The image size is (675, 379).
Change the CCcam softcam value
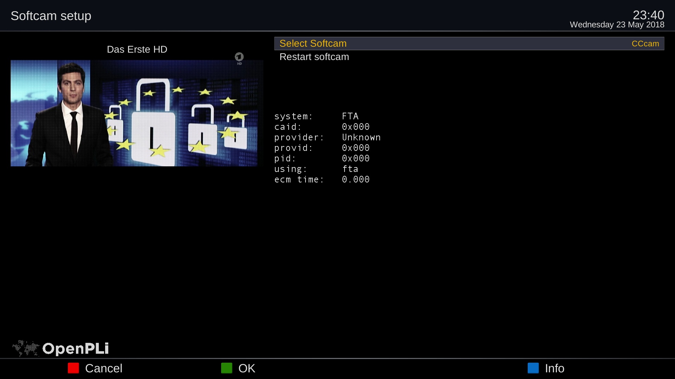tap(645, 44)
